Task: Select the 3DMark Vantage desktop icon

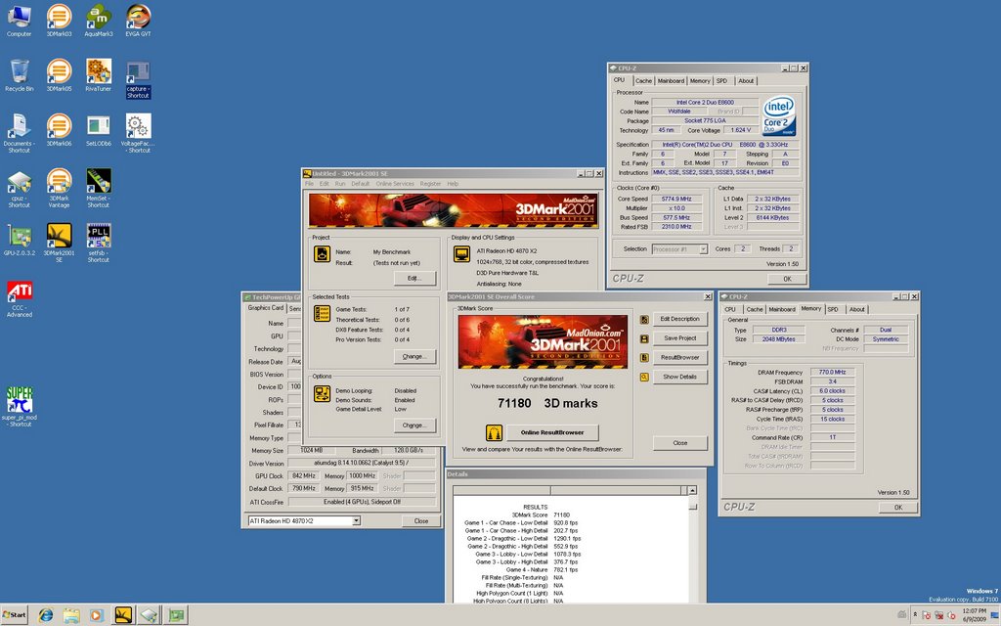Action: coord(59,189)
